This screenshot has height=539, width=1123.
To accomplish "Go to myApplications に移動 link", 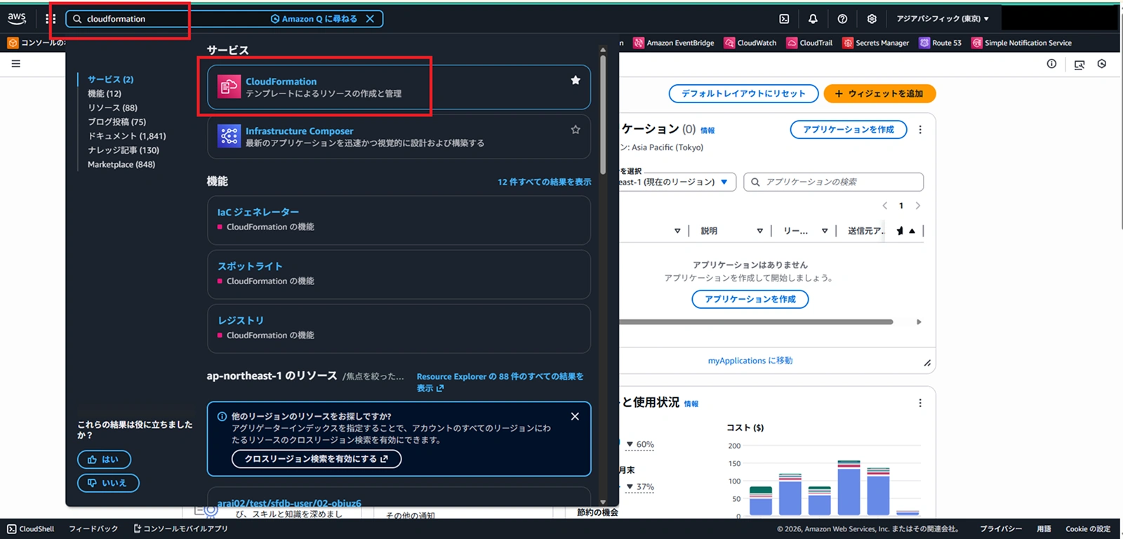I will click(x=750, y=361).
